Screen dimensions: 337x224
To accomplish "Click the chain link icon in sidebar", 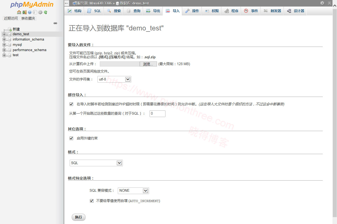I will [x=55, y=23].
